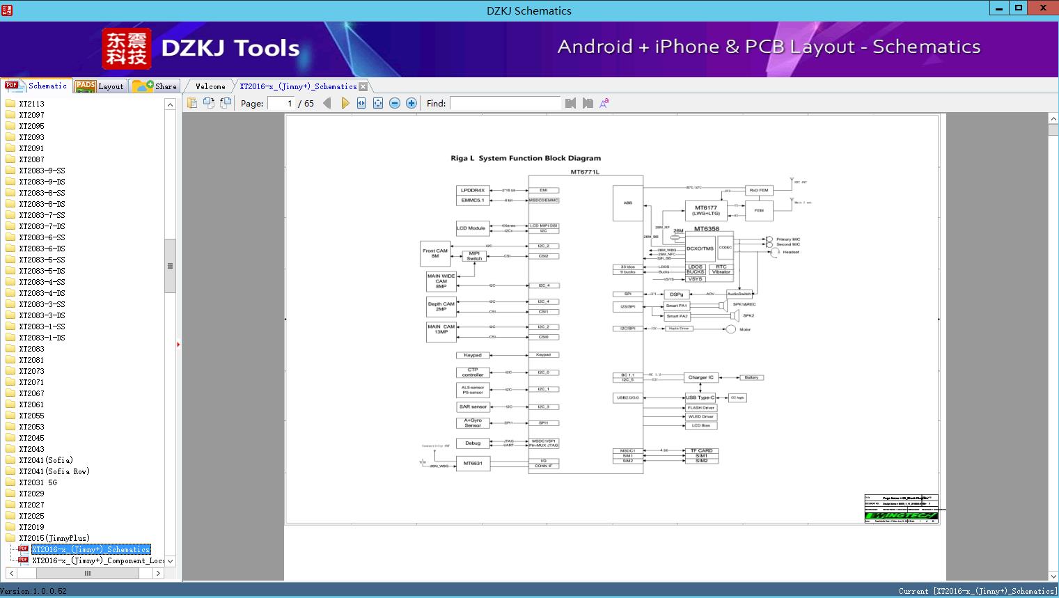Click the fit page icon
Image resolution: width=1059 pixels, height=598 pixels.
click(x=378, y=103)
